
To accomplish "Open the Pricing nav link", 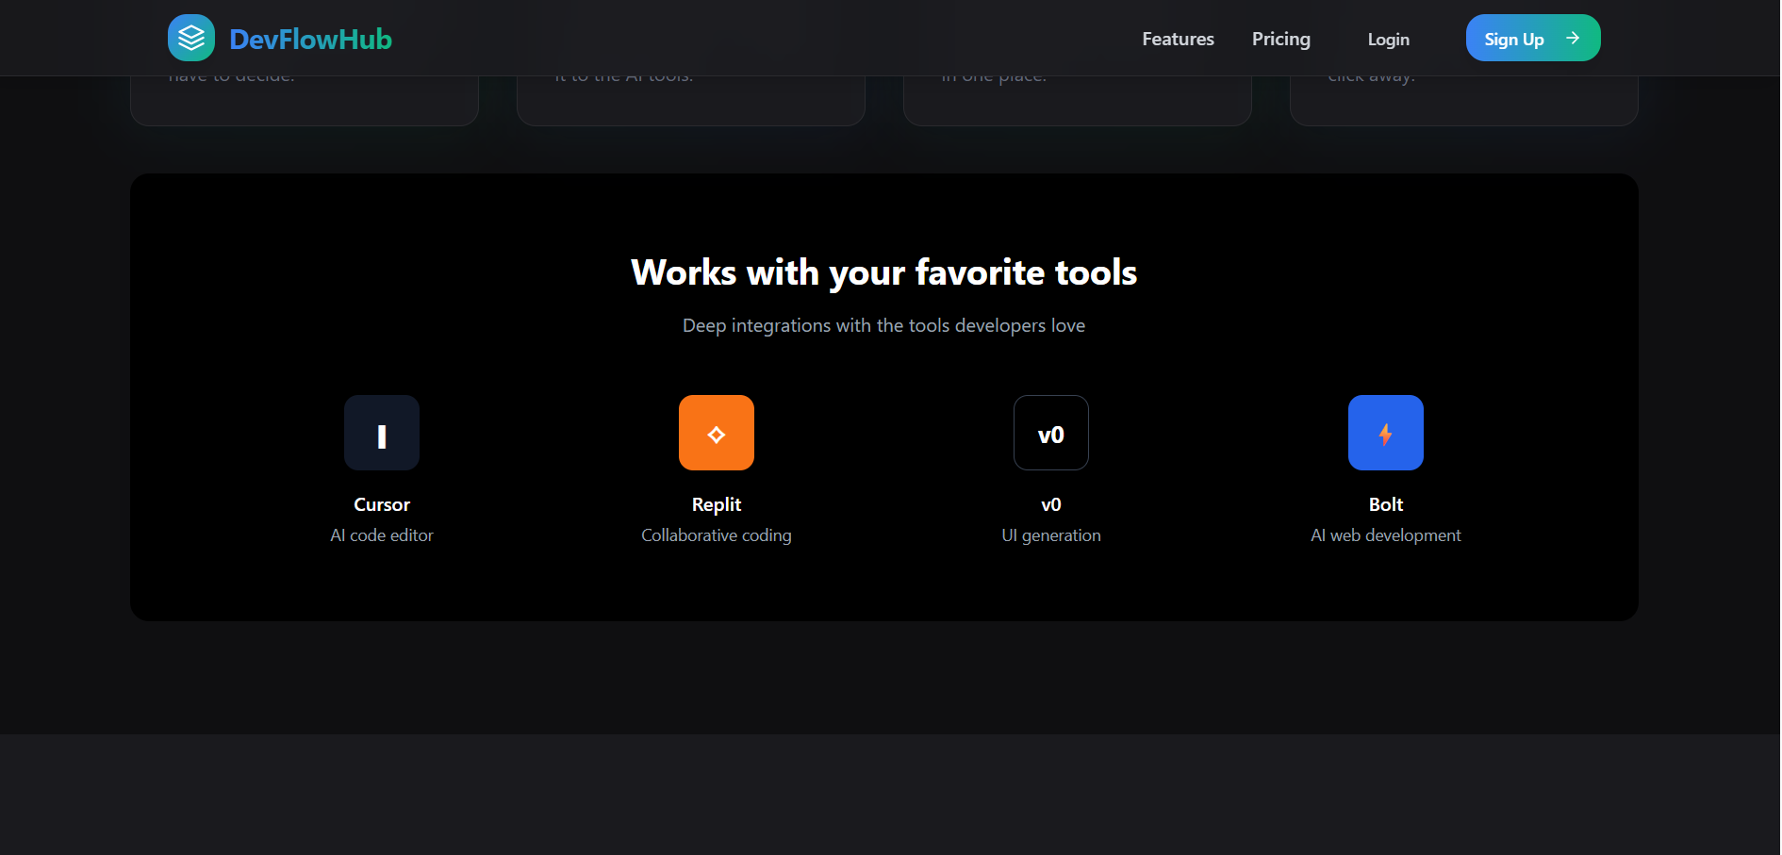I will tap(1280, 39).
